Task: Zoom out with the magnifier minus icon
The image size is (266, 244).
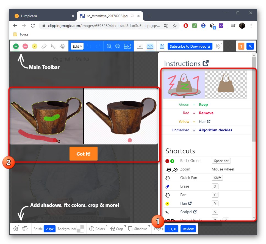Action: [118, 46]
